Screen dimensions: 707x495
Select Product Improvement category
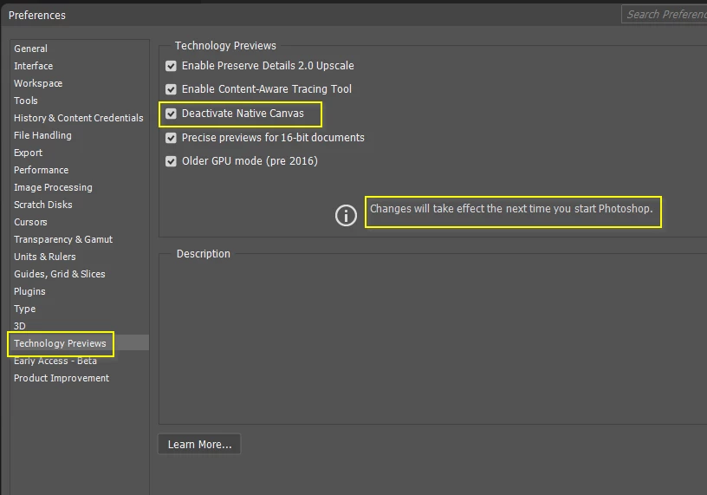click(62, 378)
